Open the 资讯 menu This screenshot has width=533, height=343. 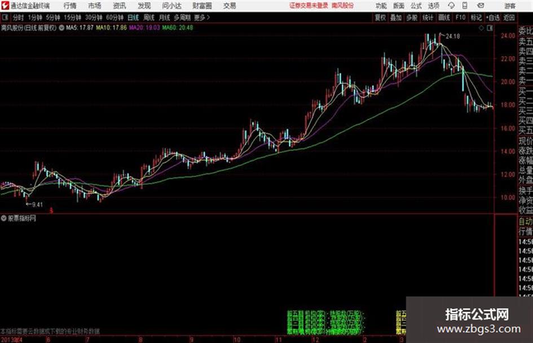pyautogui.click(x=120, y=6)
